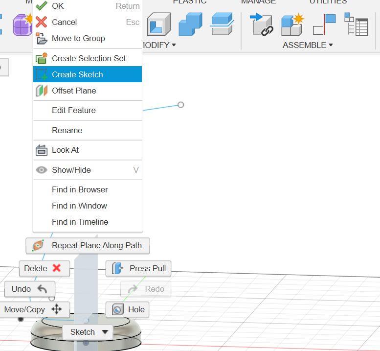Expand the MODIFY dropdown arrow
The width and height of the screenshot is (380, 351).
(x=174, y=45)
